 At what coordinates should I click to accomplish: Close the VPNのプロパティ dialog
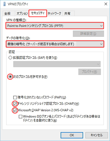click(x=106, y=4)
